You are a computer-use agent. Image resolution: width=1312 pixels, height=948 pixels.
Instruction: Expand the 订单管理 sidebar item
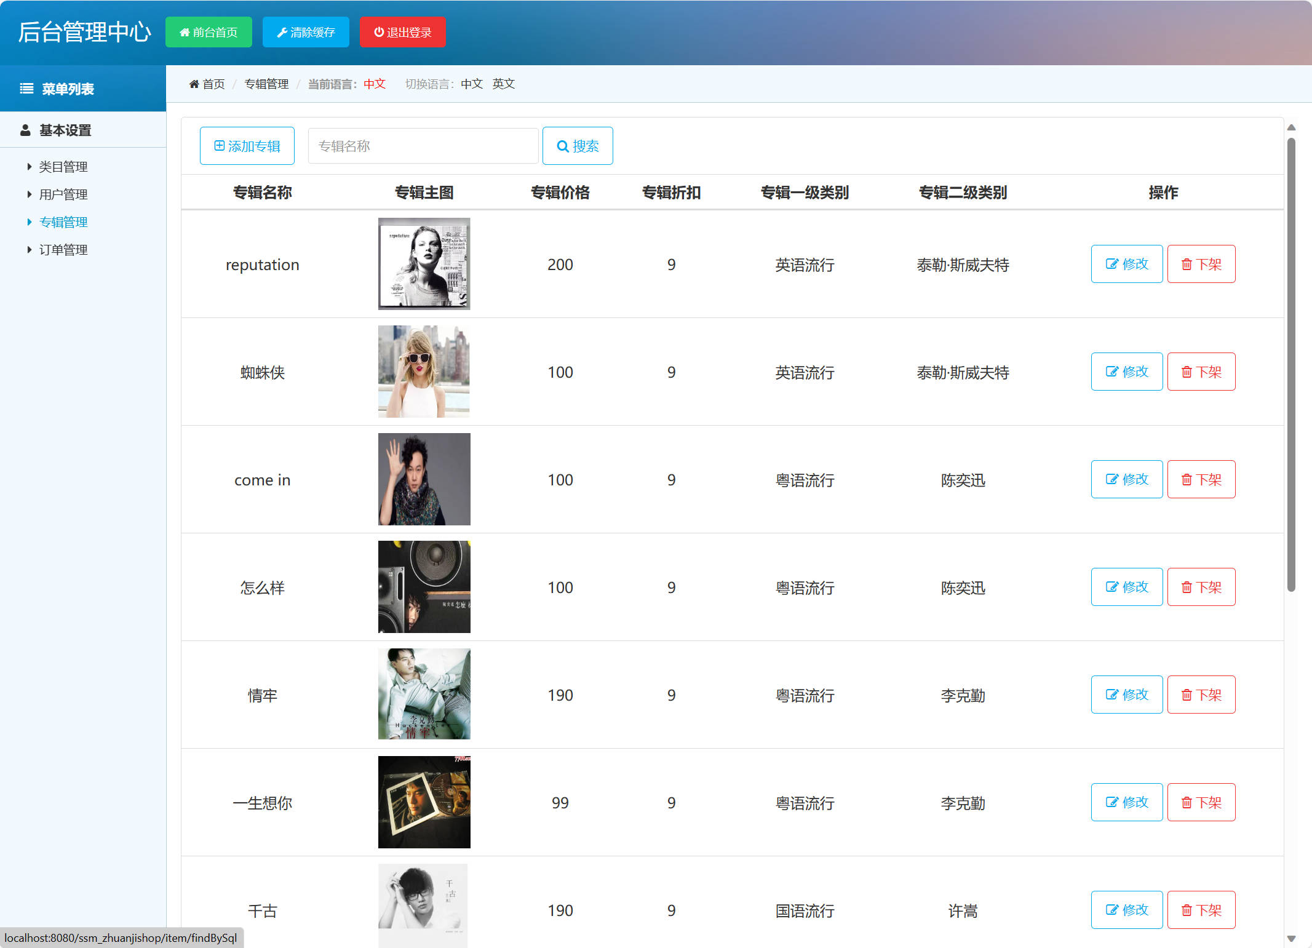tap(63, 249)
